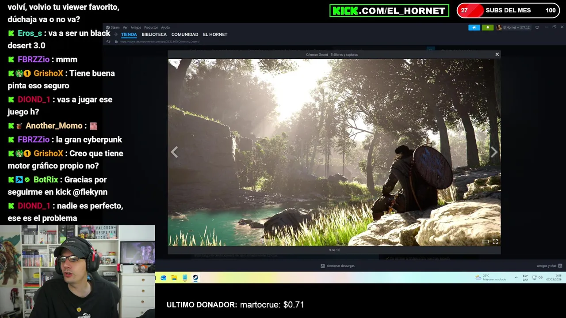Click the '9 de 10' counter text
The height and width of the screenshot is (318, 566).
[x=334, y=250]
